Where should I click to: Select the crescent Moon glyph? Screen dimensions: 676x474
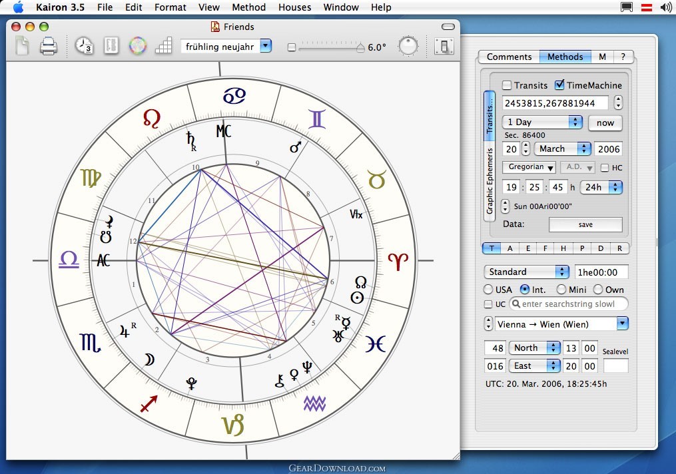(x=149, y=359)
